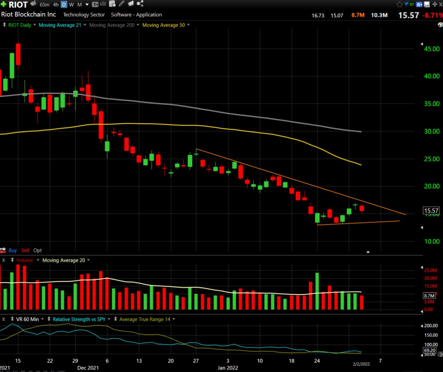The width and height of the screenshot is (443, 372).
Task: Click the reorder arrows beside RIOT Daily
Action: point(4,25)
